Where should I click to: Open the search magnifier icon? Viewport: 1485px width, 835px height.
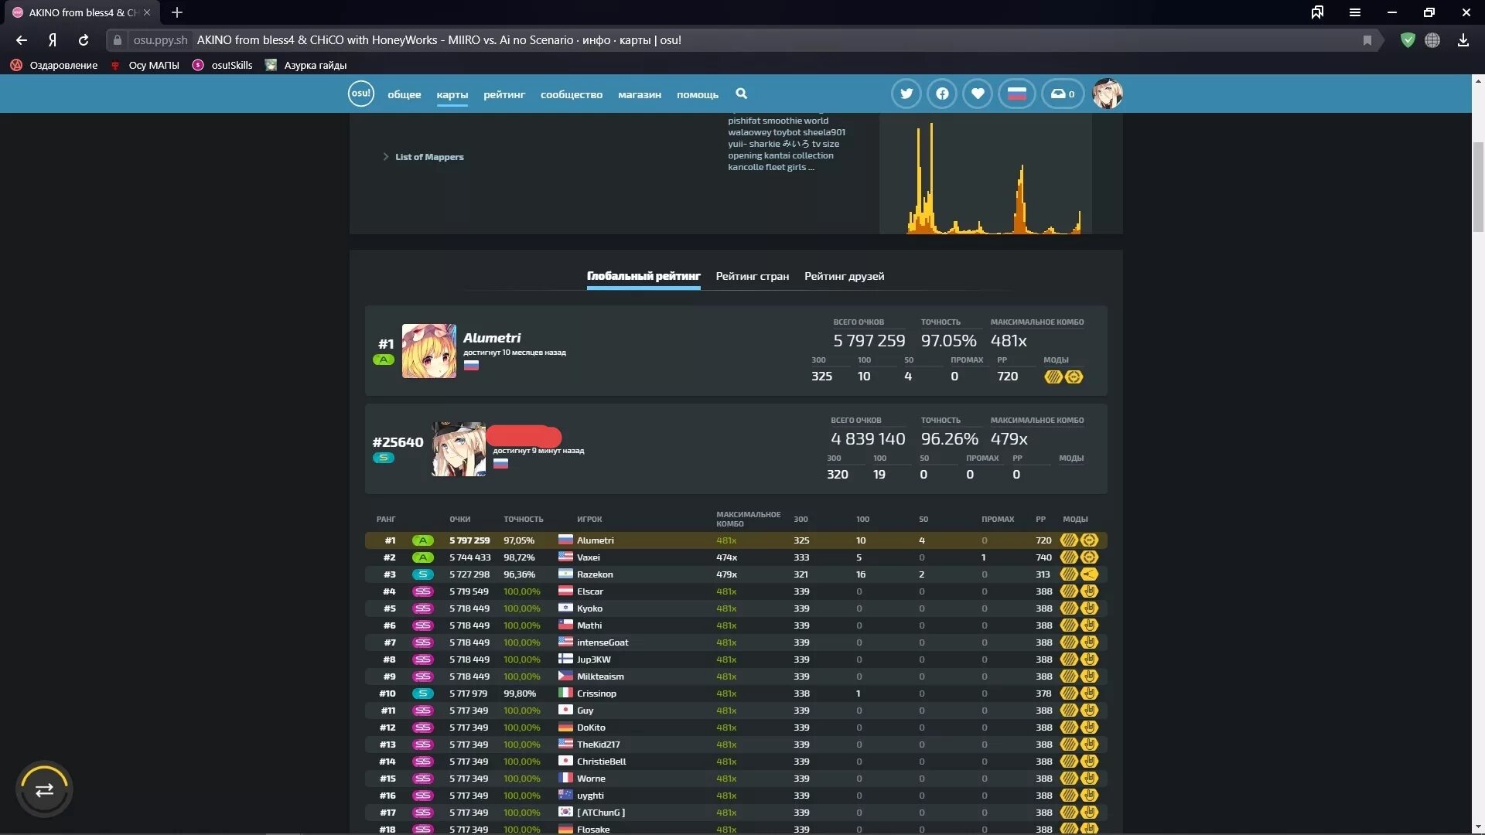741,94
